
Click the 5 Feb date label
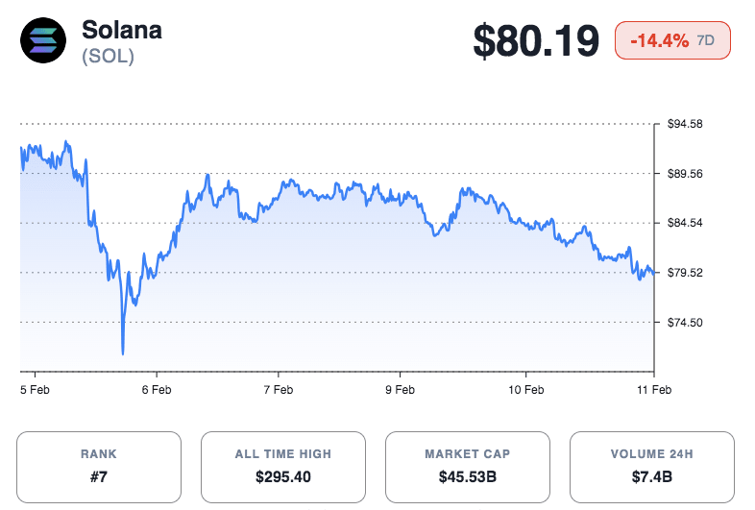37,389
